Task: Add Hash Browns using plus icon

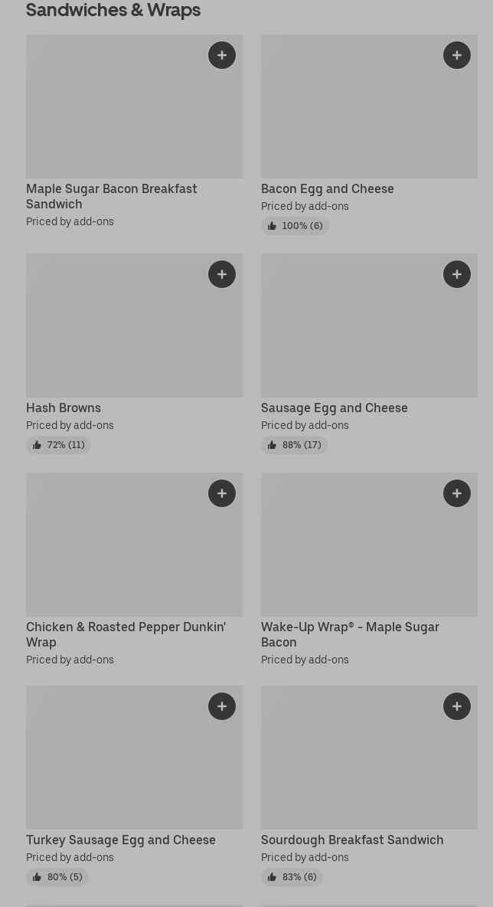Action: (x=222, y=274)
